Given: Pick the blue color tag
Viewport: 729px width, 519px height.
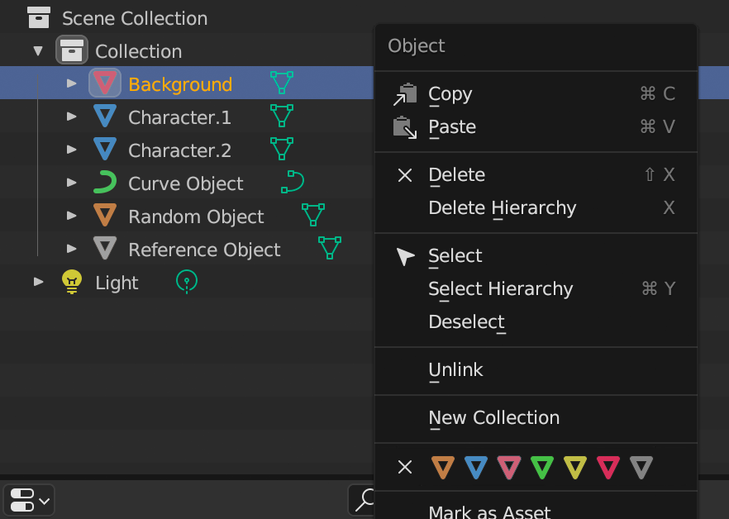Looking at the screenshot, I should point(475,467).
